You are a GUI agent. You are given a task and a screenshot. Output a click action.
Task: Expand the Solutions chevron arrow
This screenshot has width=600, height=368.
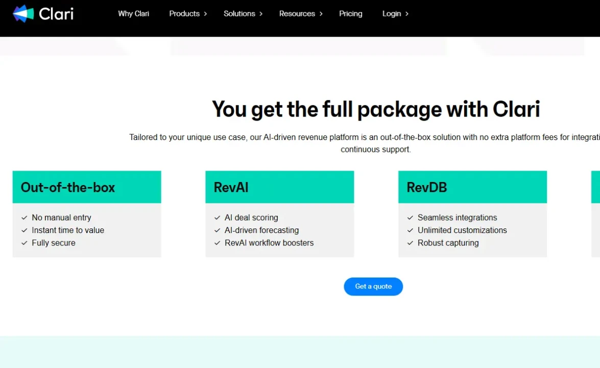click(261, 14)
